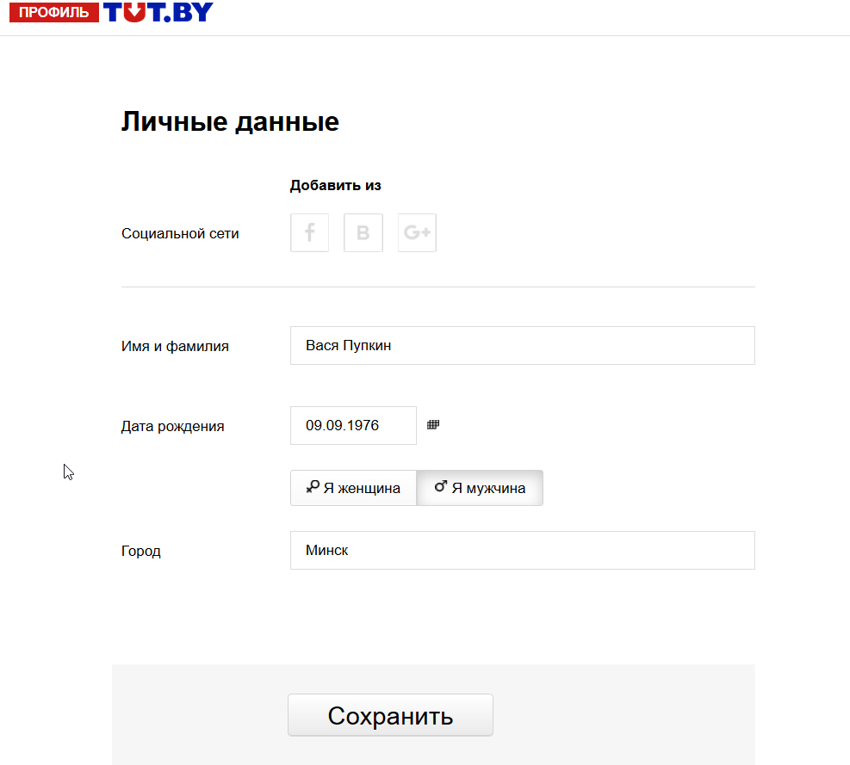Viewport: 850px width, 765px height.
Task: Click the Google+ social network icon
Action: 417,232
